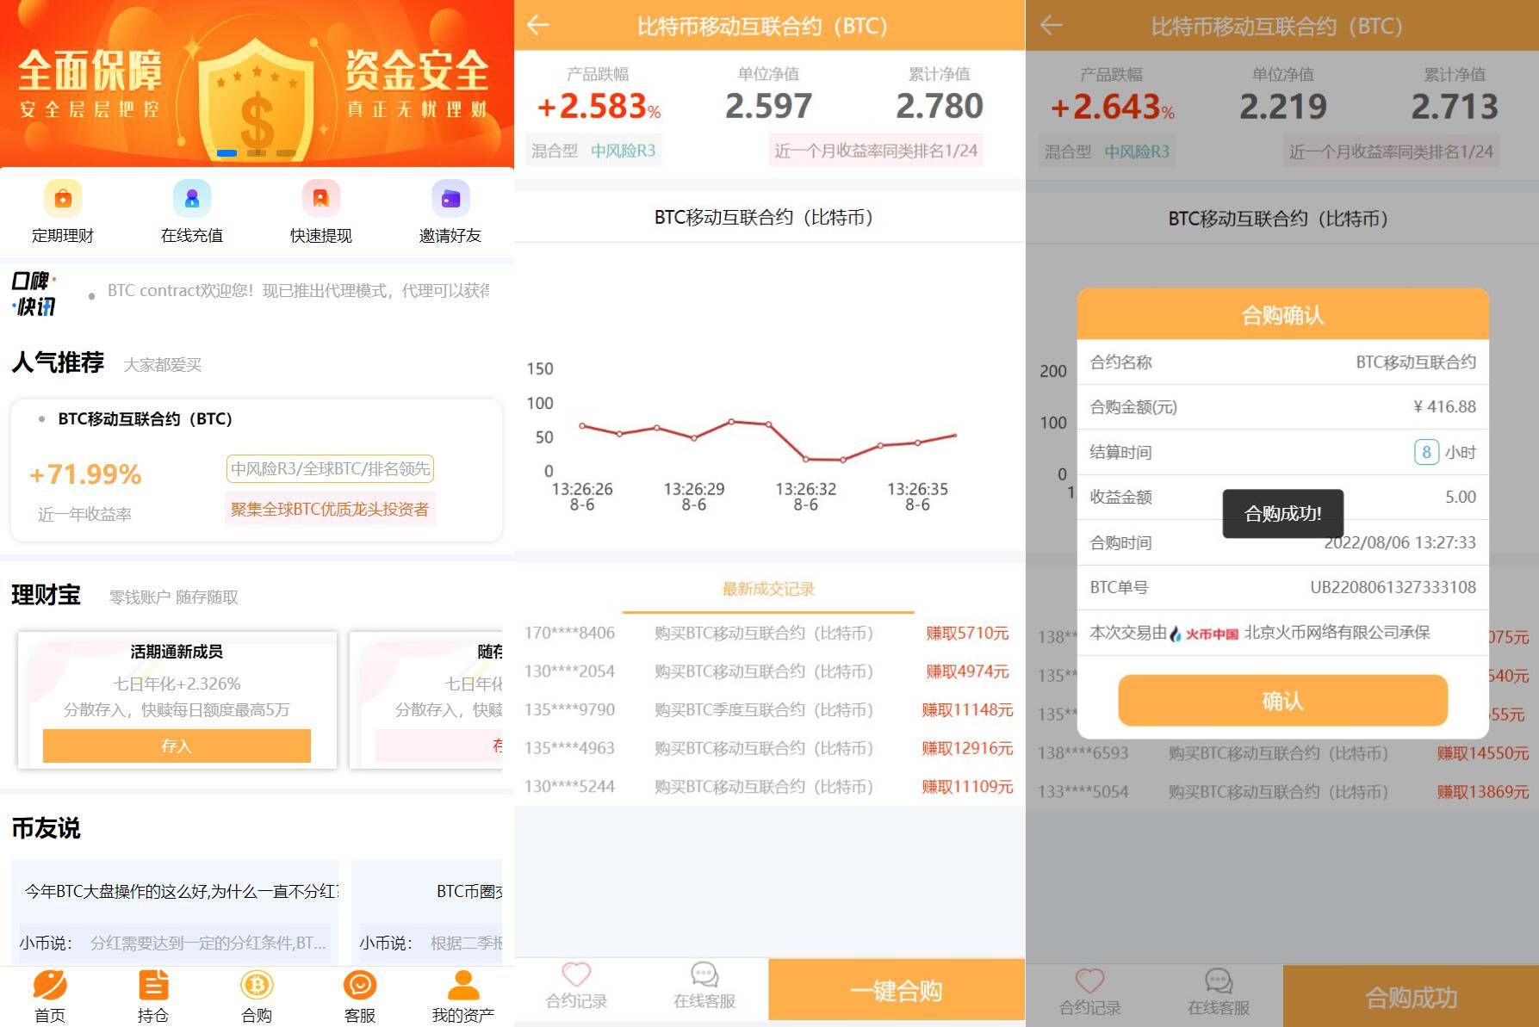Toggle the 8小时 settlement time selector
1539x1027 pixels.
click(x=1427, y=452)
